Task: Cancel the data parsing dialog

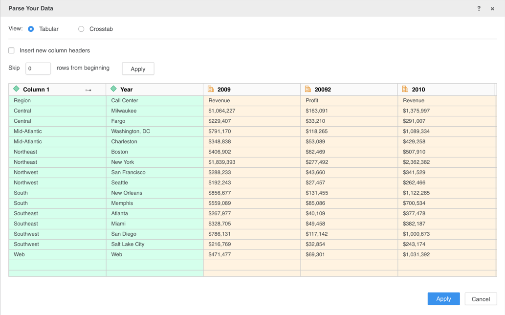Action: tap(481, 299)
